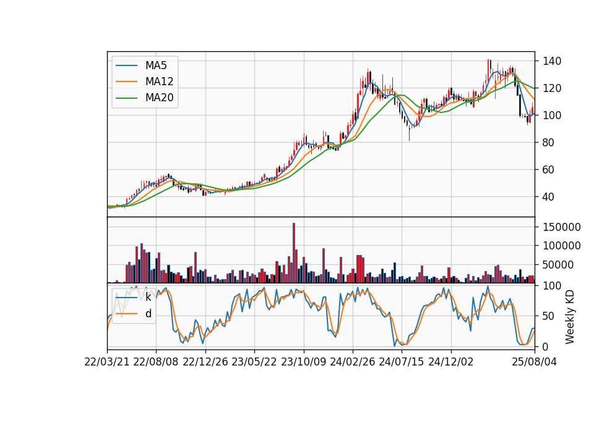This screenshot has width=594, height=426.
Task: Click the tallest volume bar near 23/10/09
Action: tap(293, 253)
